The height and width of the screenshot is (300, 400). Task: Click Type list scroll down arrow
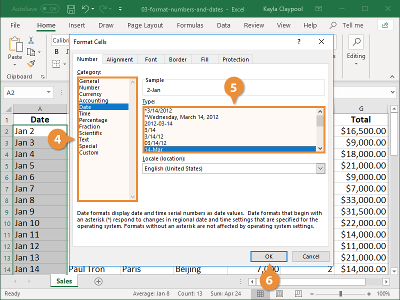(320, 148)
